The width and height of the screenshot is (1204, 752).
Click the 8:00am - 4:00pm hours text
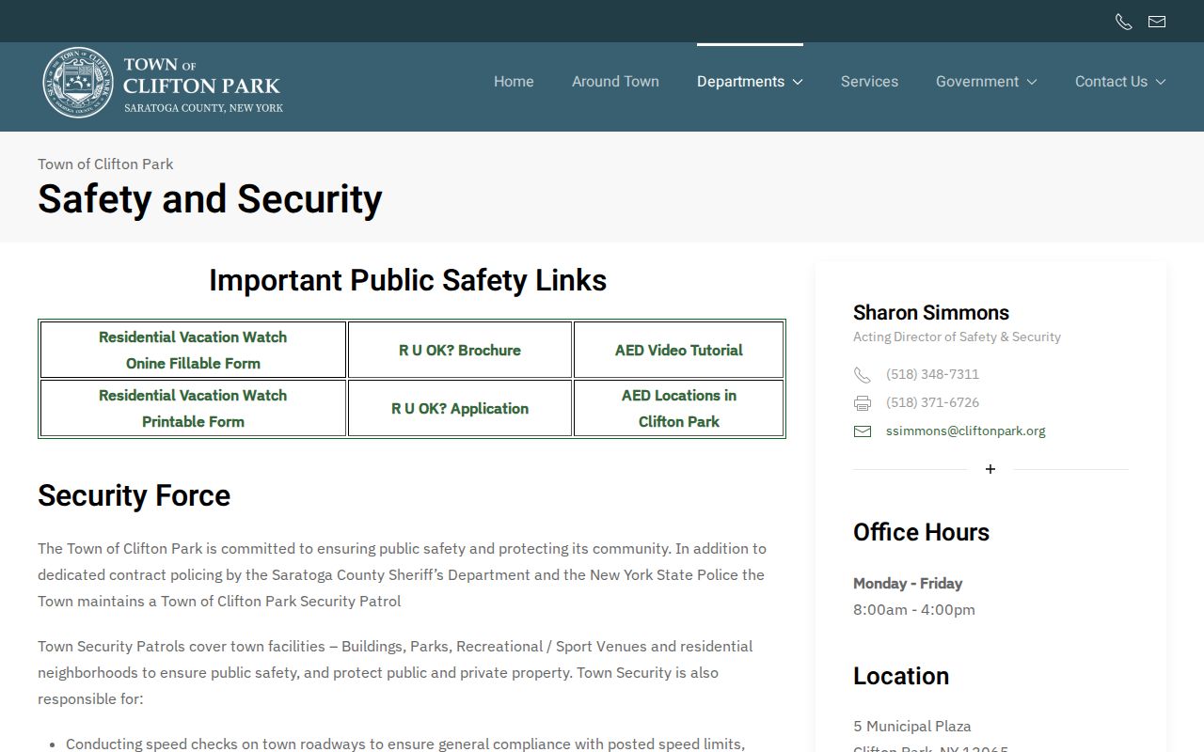tap(914, 609)
